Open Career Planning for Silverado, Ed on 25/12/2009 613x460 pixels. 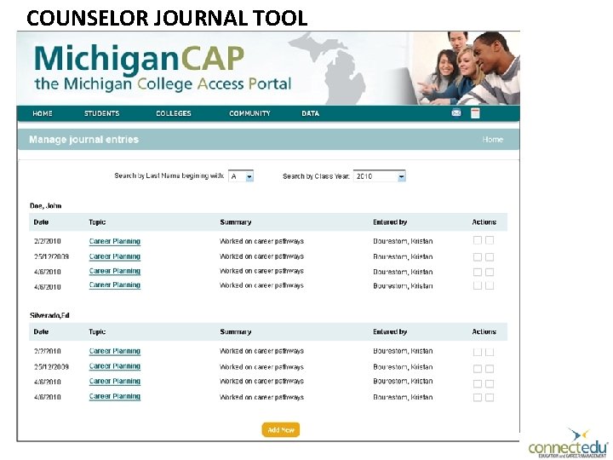(x=115, y=366)
